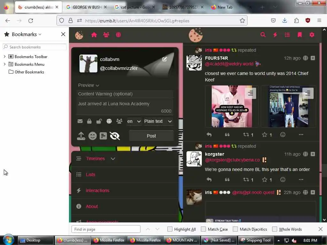Image resolution: width=327 pixels, height=245 pixels.
Task: Open more options on korgster post
Action: pos(301,180)
